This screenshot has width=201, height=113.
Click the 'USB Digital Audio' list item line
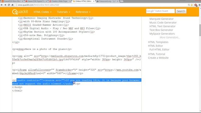pyautogui.click(x=59, y=28)
